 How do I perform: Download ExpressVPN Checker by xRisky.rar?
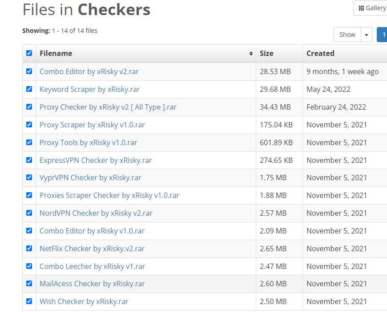[x=96, y=160]
